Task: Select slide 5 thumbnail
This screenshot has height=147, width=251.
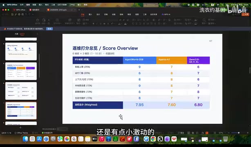Action: 21,71
